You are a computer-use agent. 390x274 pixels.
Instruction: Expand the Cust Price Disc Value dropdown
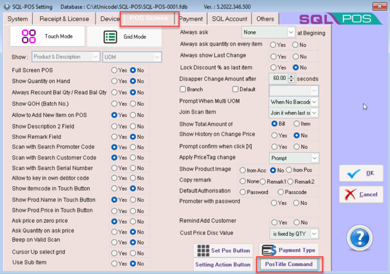pyautogui.click(x=314, y=233)
